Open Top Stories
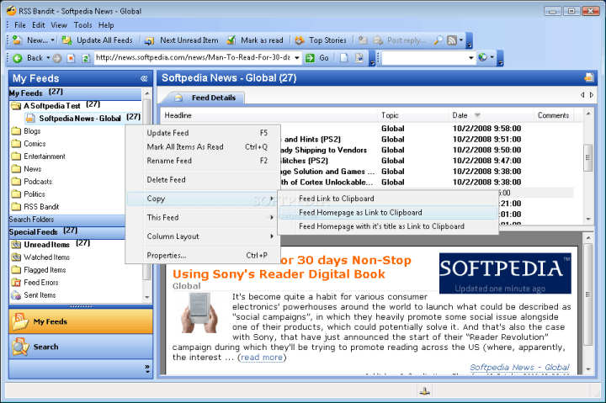The height and width of the screenshot is (403, 606). (x=321, y=40)
